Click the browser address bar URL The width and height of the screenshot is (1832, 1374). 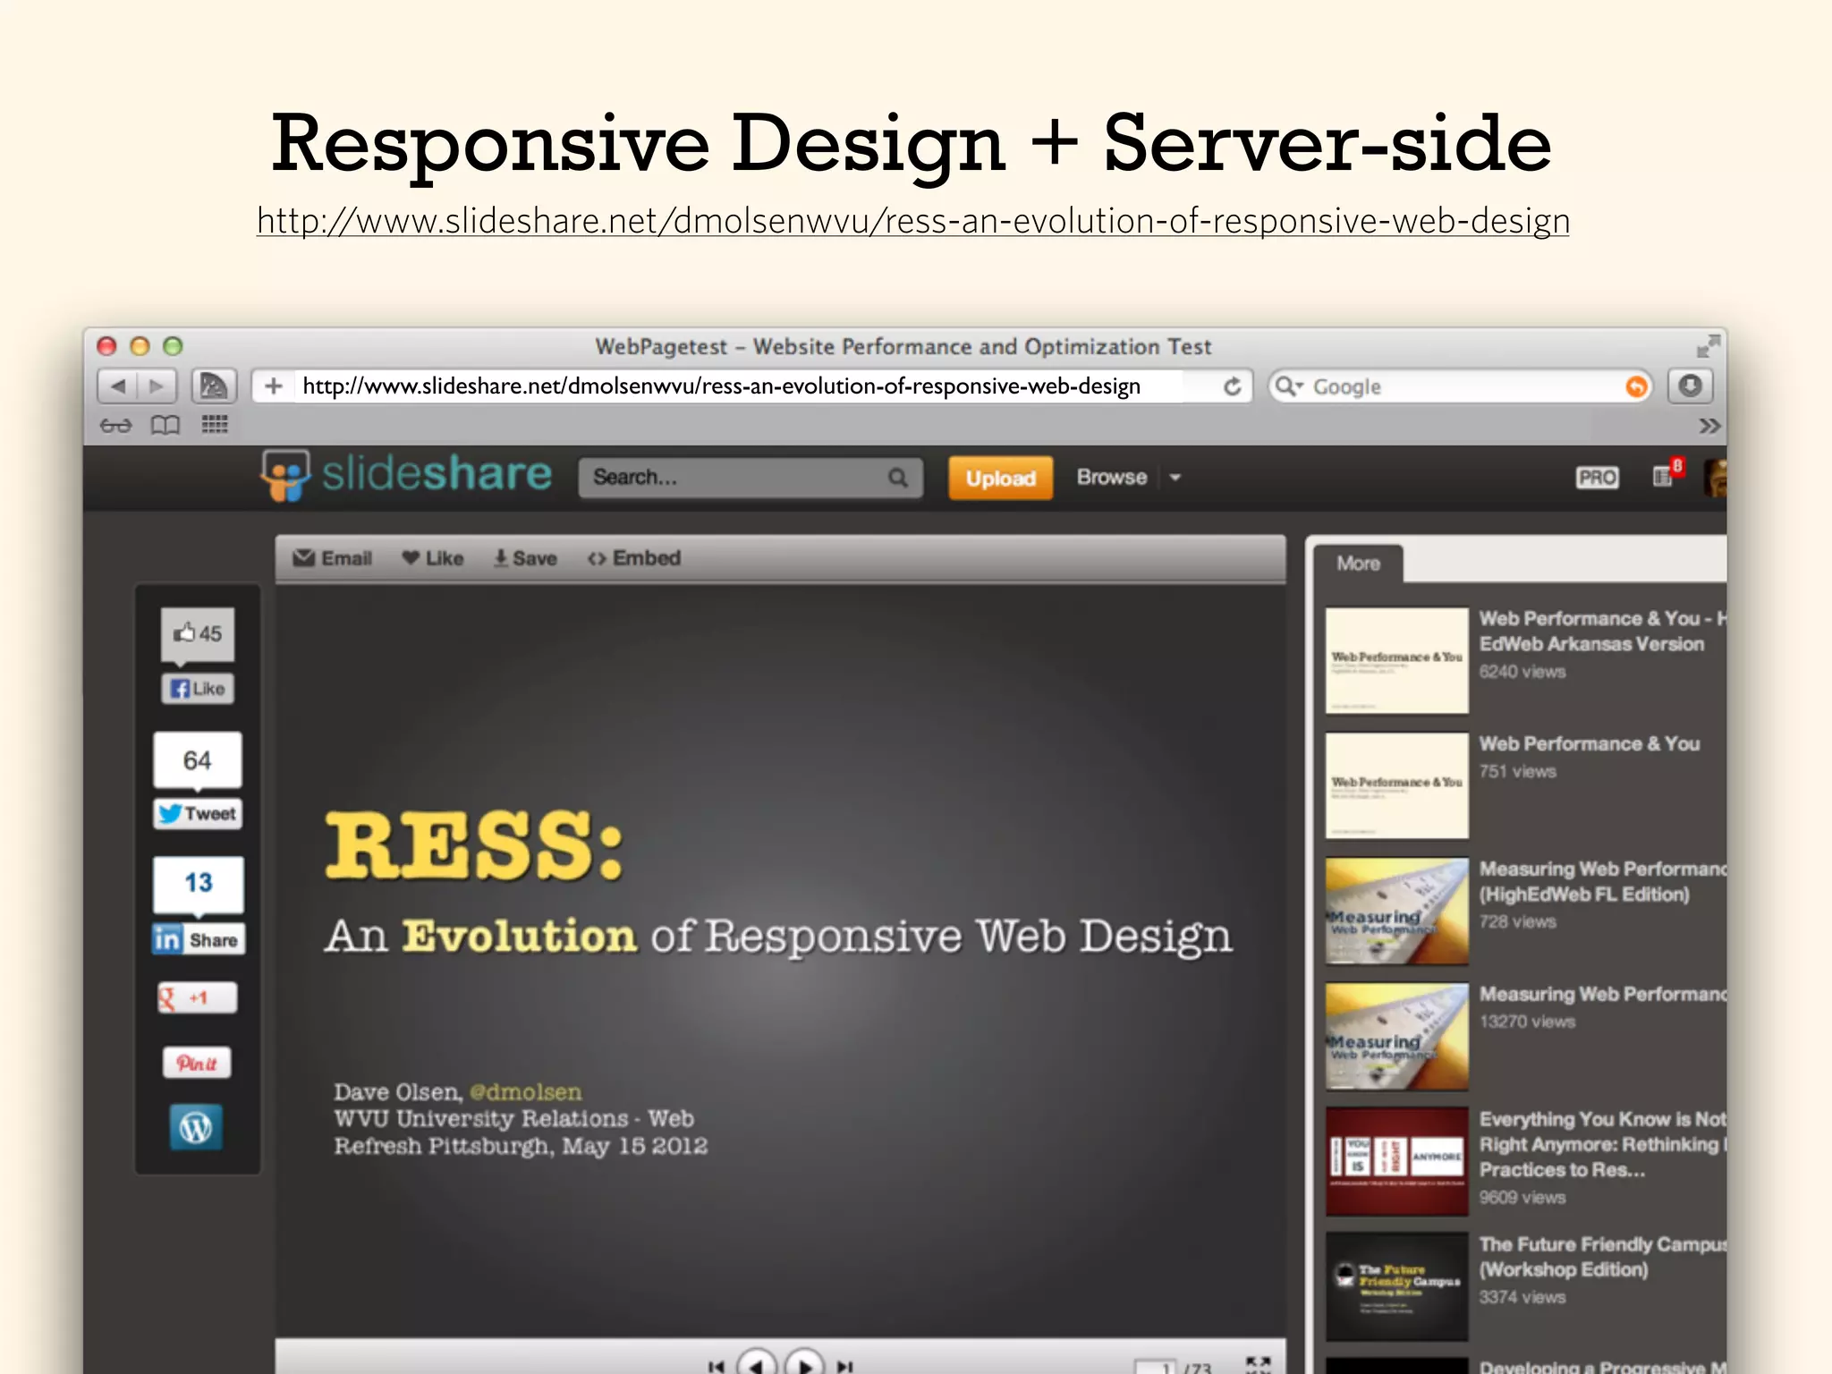click(721, 386)
